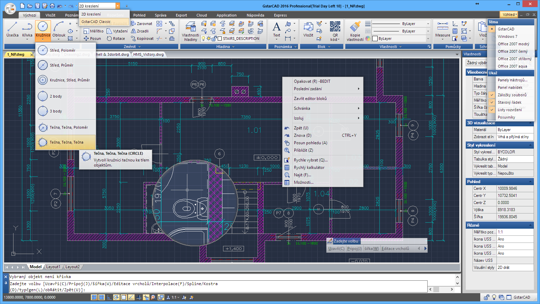This screenshot has height=304, width=540.
Task: Click the STAIRS_DESCRIPTION layer color box
Action: click(220, 39)
